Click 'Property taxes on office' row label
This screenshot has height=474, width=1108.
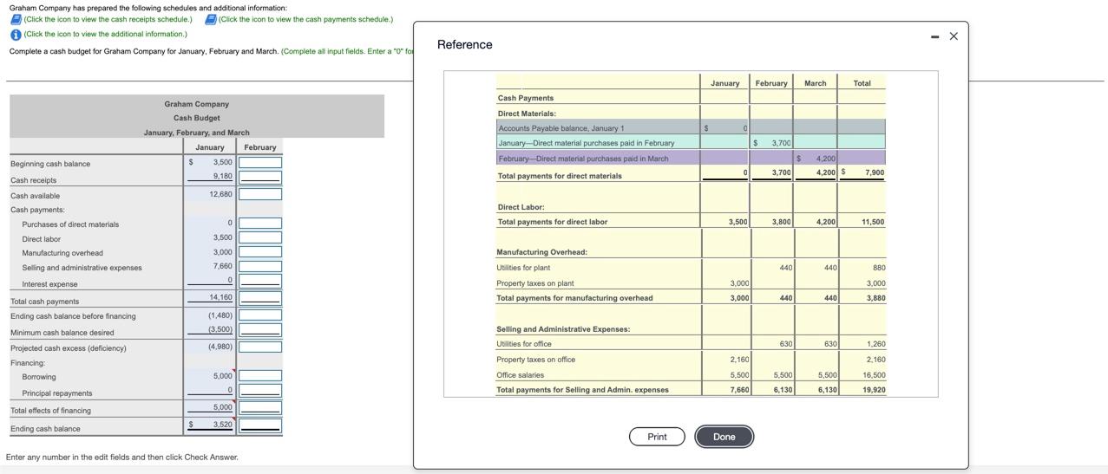[535, 360]
